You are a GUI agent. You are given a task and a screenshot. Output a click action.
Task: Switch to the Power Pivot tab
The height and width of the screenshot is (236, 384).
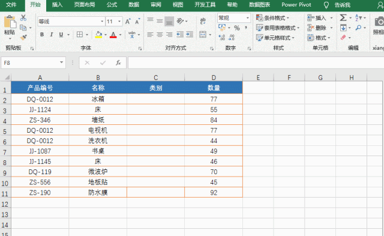click(296, 5)
